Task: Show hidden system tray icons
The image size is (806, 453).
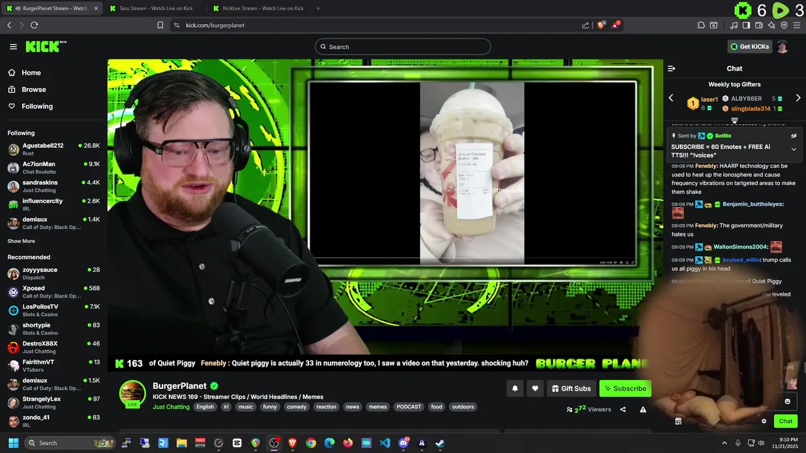Action: 724,443
